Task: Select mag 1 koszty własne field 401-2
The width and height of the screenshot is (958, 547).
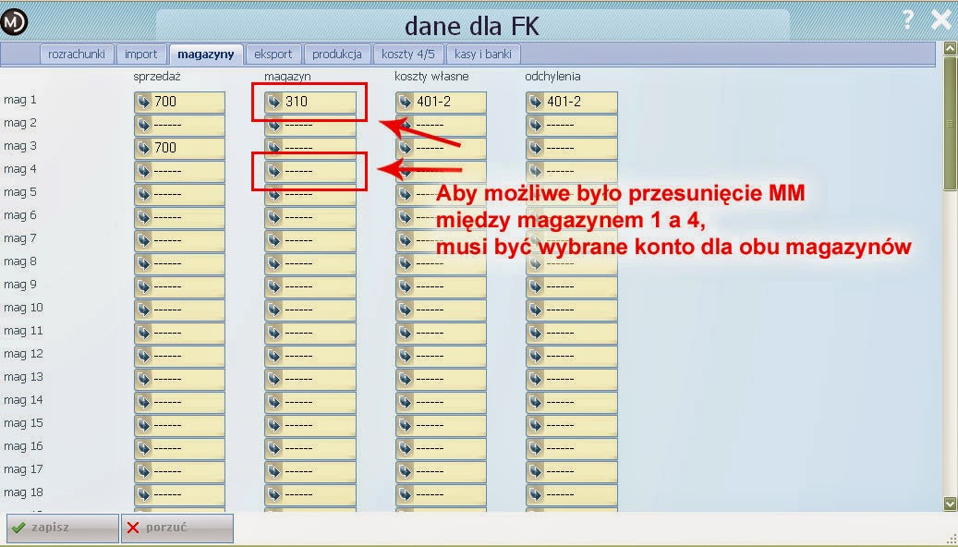Action: click(441, 102)
